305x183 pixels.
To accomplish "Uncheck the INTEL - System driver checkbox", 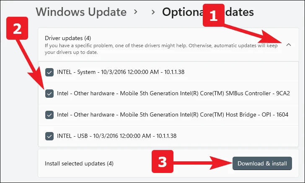I will pyautogui.click(x=49, y=72).
